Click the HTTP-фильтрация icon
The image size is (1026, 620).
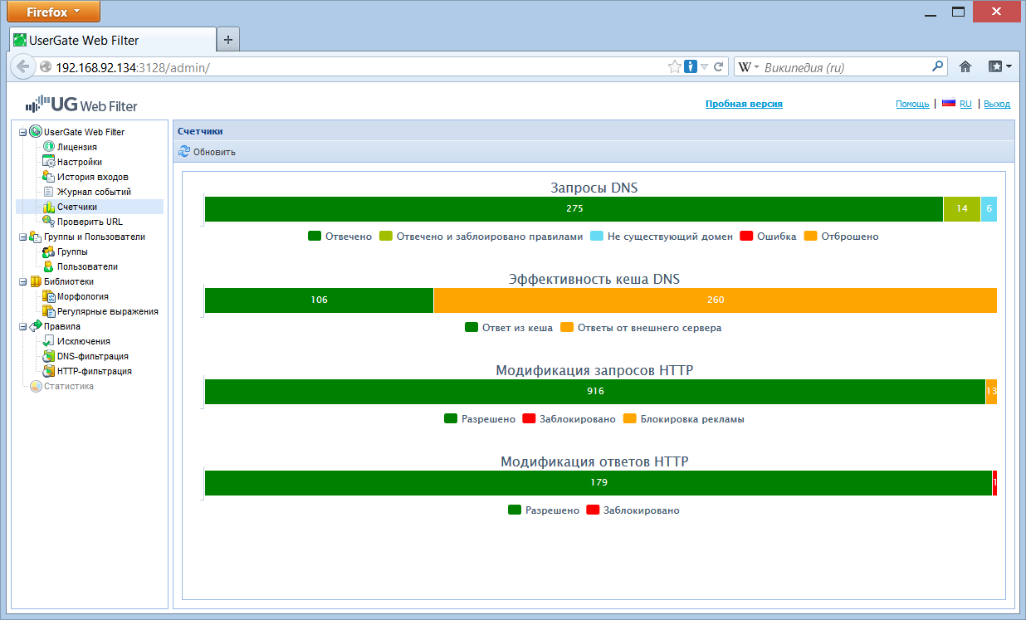coord(48,371)
